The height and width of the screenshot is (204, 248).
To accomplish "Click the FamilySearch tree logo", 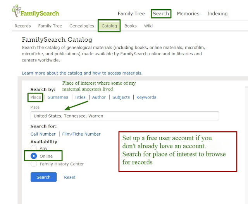I will pyautogui.click(x=36, y=11).
